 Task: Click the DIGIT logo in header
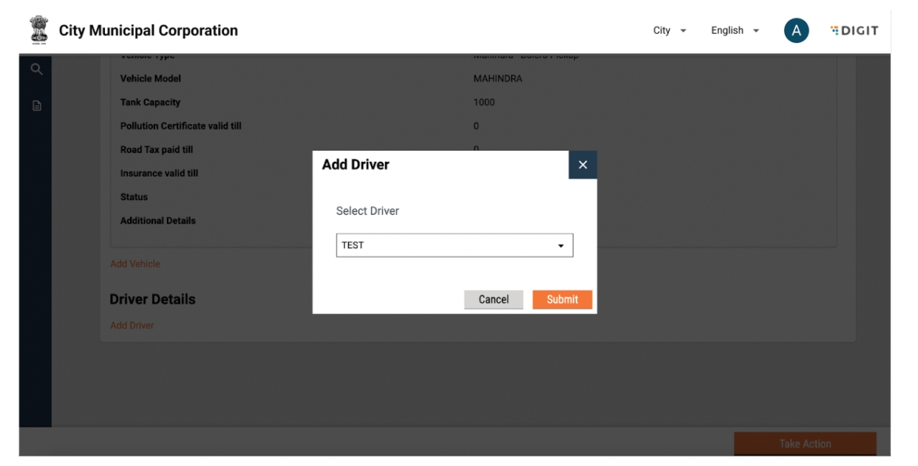854,31
